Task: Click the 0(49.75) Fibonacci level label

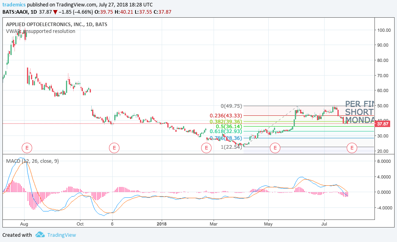Action: tap(231, 106)
